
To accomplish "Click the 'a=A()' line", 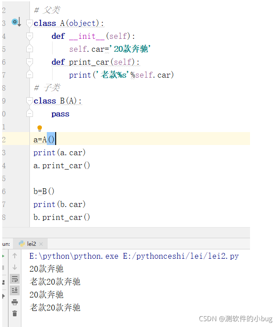I will point(44,140).
